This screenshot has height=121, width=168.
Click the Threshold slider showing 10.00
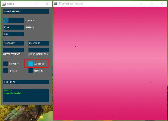pyautogui.click(x=14, y=27)
